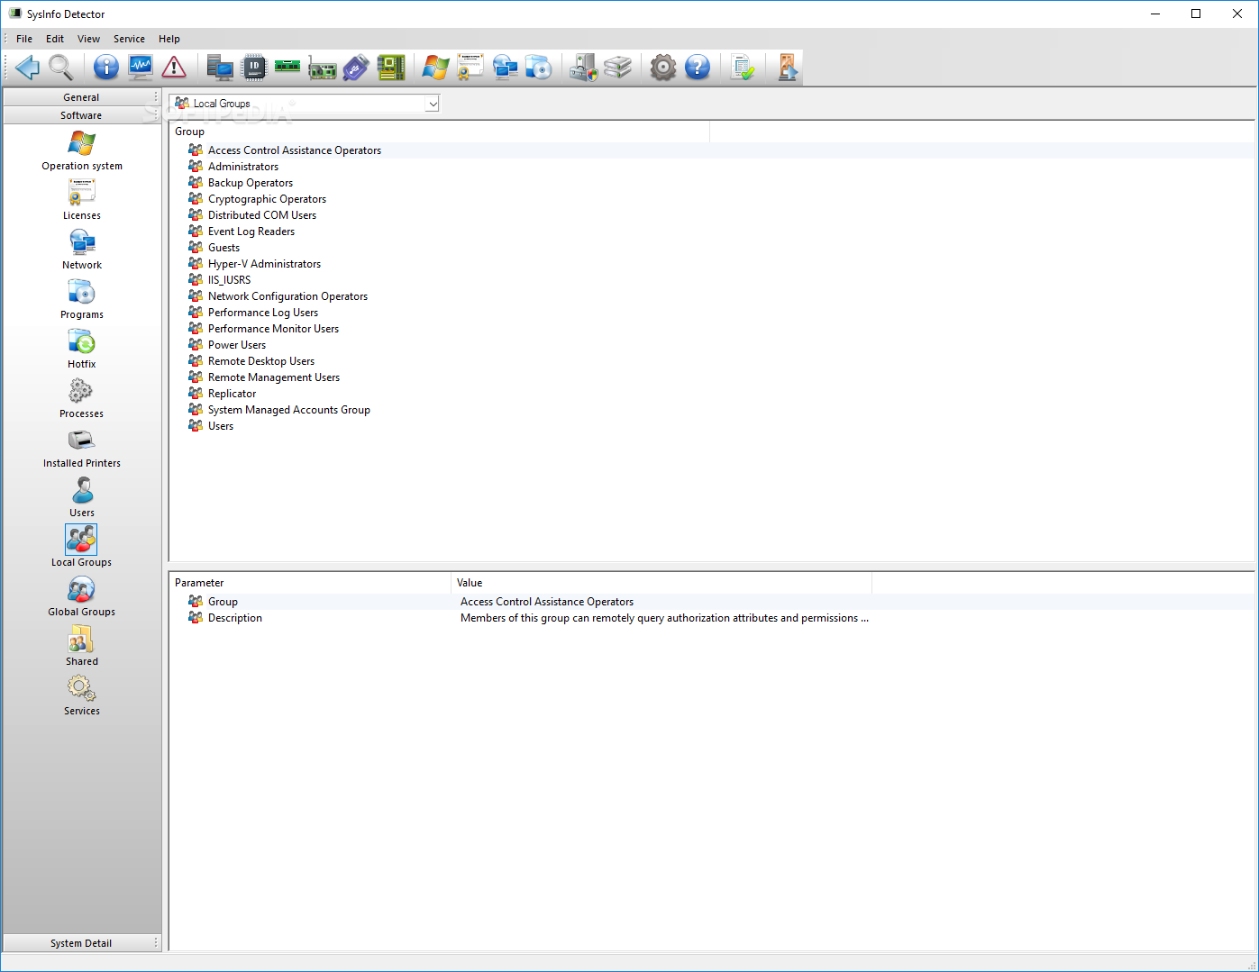Viewport: 1259px width, 972px height.
Task: Open the license certificate toolbar icon
Action: (x=470, y=68)
